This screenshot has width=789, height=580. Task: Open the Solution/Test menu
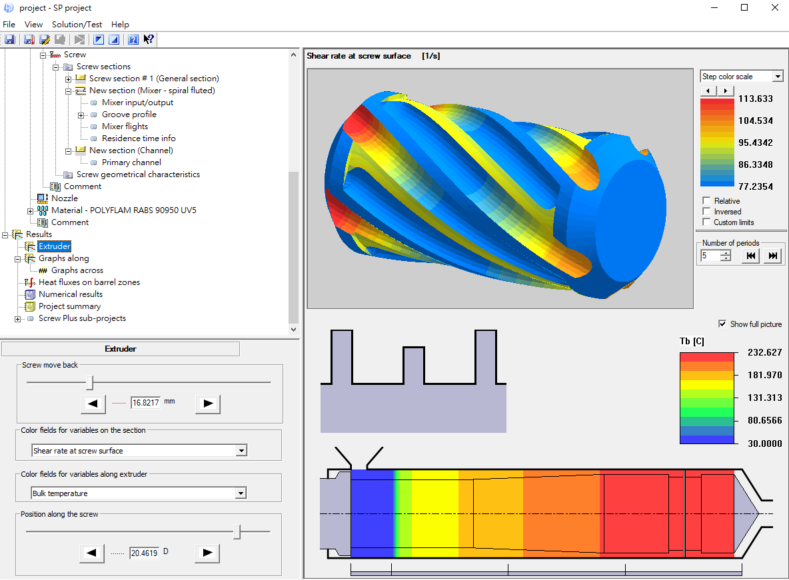click(x=77, y=25)
